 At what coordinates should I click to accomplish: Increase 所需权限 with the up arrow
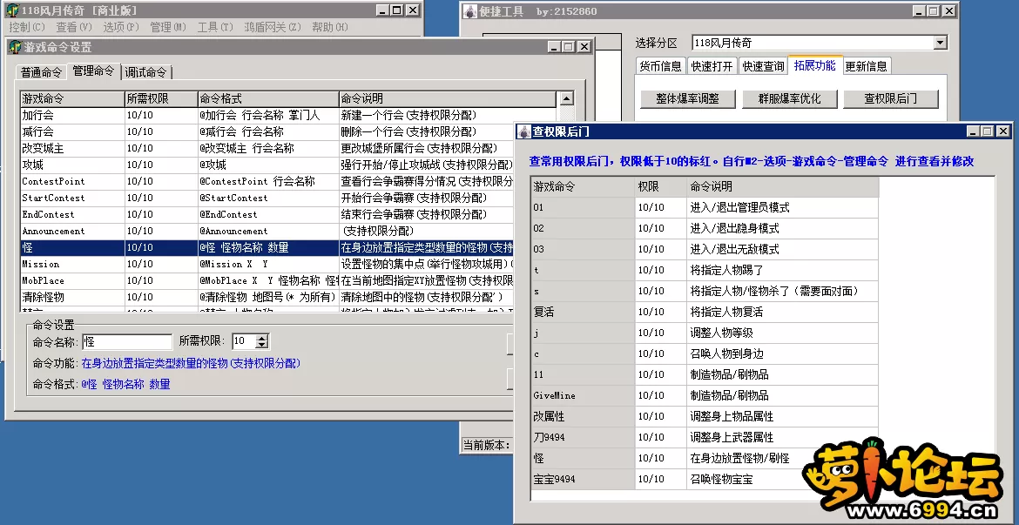[x=262, y=338]
